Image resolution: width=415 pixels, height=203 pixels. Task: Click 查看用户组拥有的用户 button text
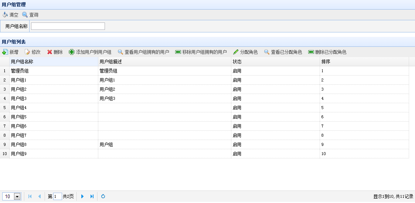[147, 52]
